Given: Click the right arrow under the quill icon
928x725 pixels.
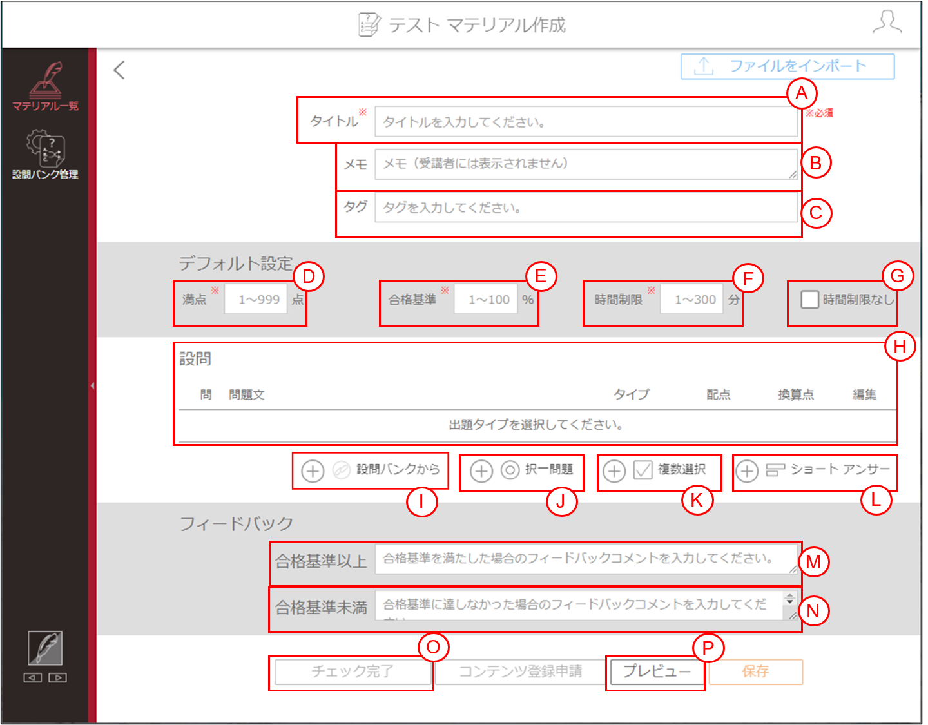Looking at the screenshot, I should (57, 677).
